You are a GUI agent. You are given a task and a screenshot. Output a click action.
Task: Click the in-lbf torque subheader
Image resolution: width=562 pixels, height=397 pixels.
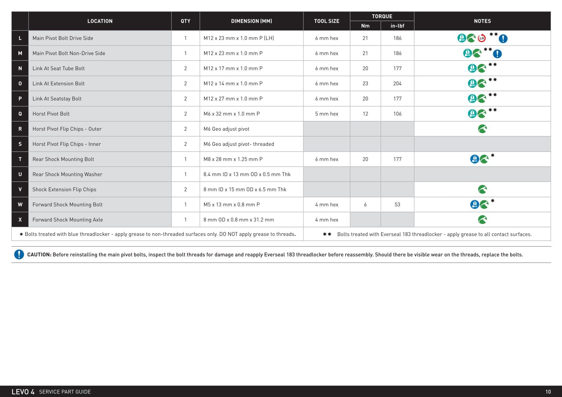(397, 26)
